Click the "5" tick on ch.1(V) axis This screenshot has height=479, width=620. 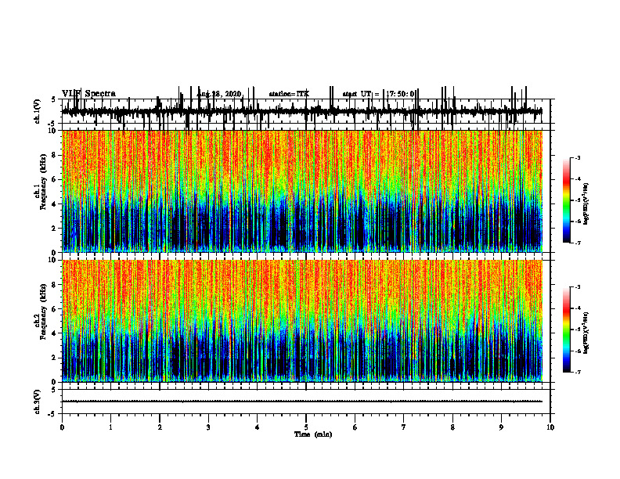[x=54, y=100]
